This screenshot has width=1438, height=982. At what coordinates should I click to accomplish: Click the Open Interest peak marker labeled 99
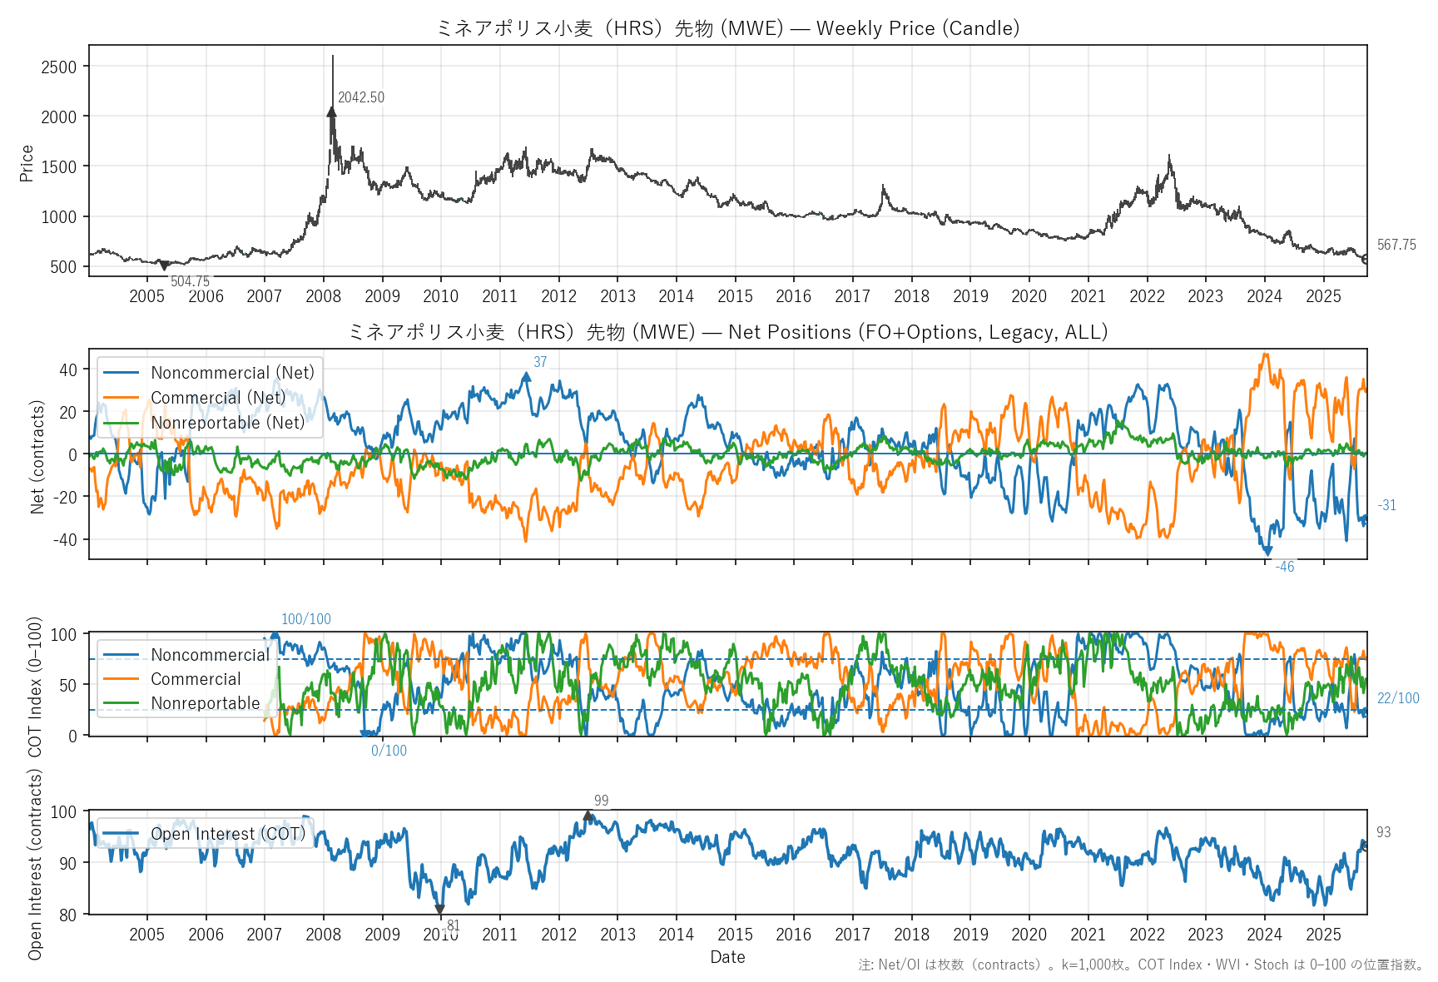tap(588, 816)
